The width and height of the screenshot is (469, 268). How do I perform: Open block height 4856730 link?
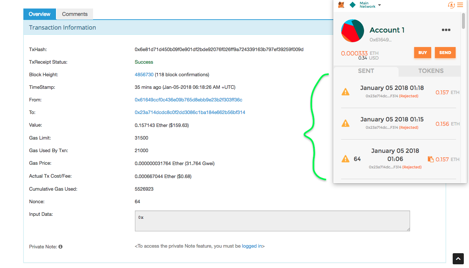[144, 74]
